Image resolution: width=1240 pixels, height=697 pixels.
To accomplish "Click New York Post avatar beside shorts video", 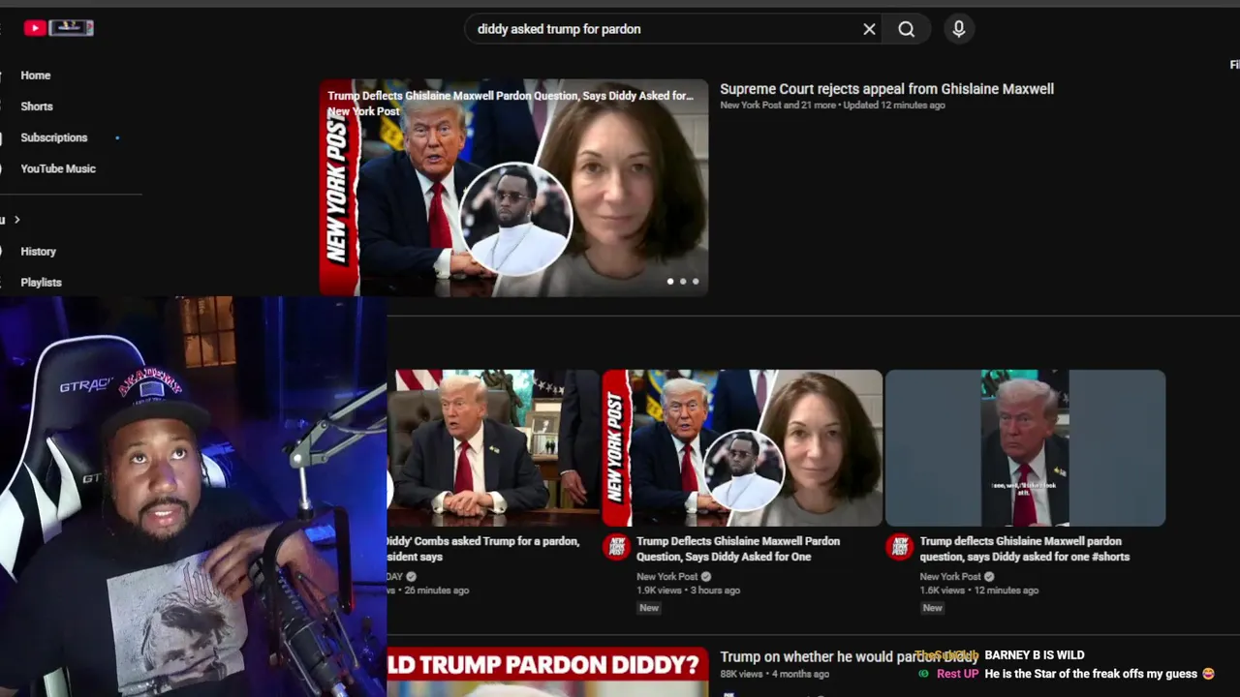I will 899,547.
